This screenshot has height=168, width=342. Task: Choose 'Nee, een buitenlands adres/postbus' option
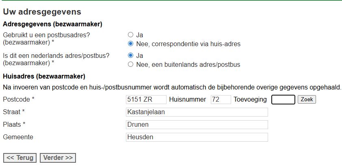pos(131,64)
